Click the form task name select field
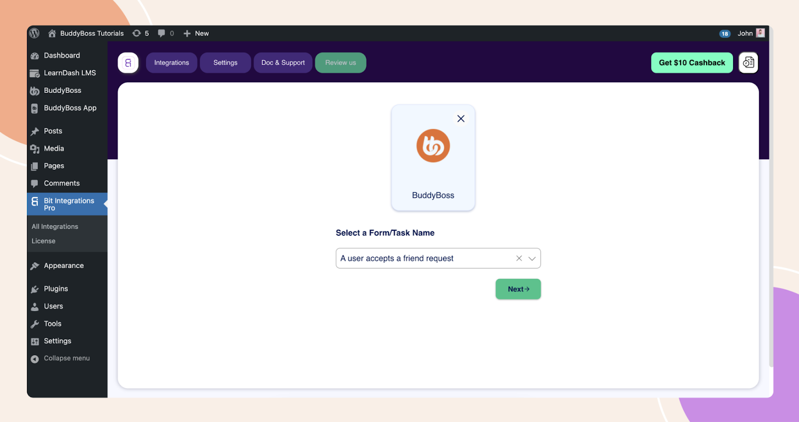This screenshot has width=799, height=422. coord(438,258)
